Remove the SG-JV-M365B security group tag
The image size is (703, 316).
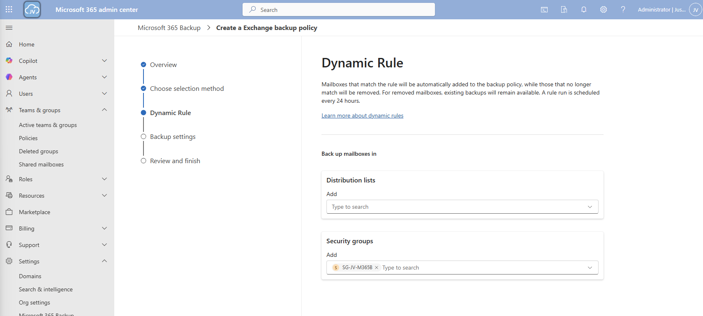pos(377,268)
